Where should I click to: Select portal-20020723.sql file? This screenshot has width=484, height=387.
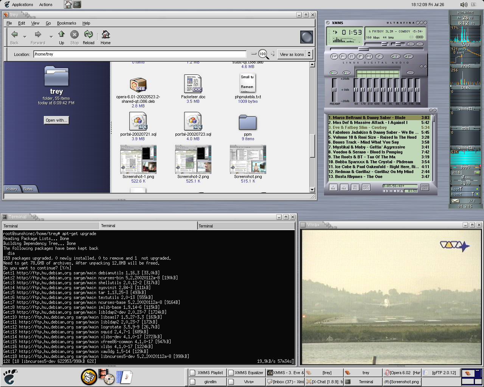(x=193, y=121)
